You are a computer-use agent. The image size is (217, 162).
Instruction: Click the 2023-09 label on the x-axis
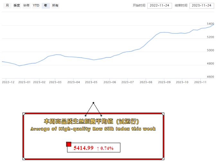click(x=164, y=82)
